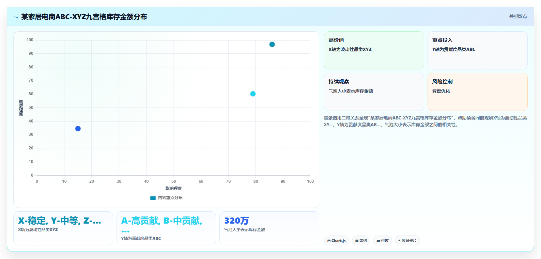Open the 持续观察 quadrant card
This screenshot has width=541, height=259.
(374, 92)
